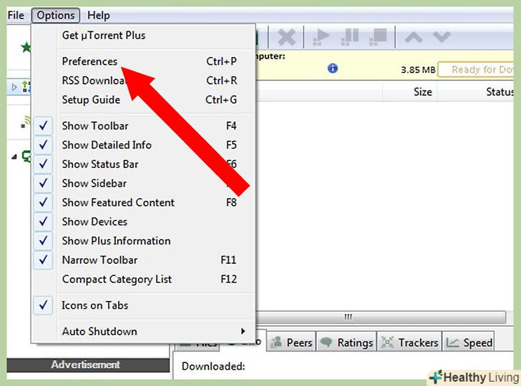521x386 pixels.
Task: Click the Ready for Download button
Action: (x=476, y=70)
